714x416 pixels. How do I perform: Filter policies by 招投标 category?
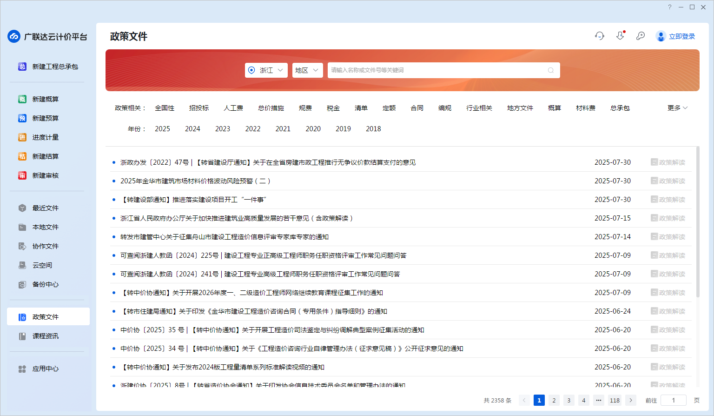tap(199, 108)
